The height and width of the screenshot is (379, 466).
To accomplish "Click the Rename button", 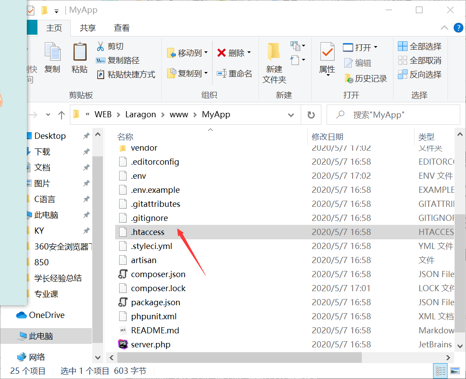I will pyautogui.click(x=234, y=73).
